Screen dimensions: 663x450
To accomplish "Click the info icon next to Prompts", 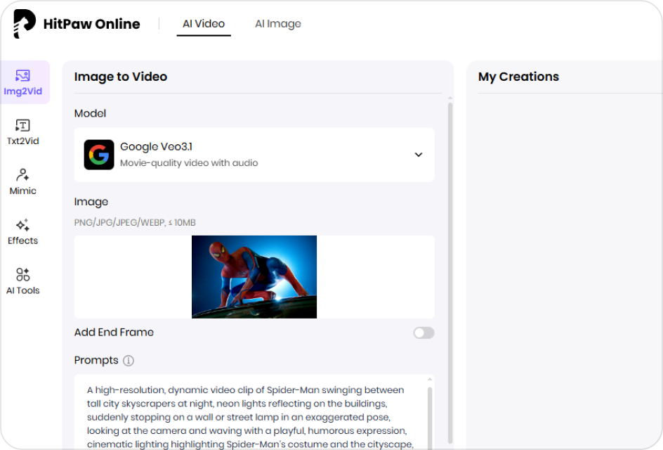I will (x=130, y=361).
